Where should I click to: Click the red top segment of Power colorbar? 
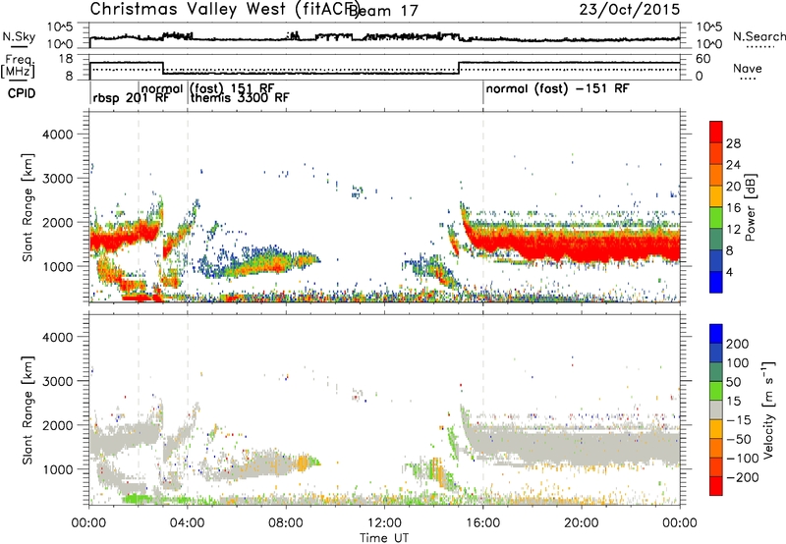click(x=716, y=132)
